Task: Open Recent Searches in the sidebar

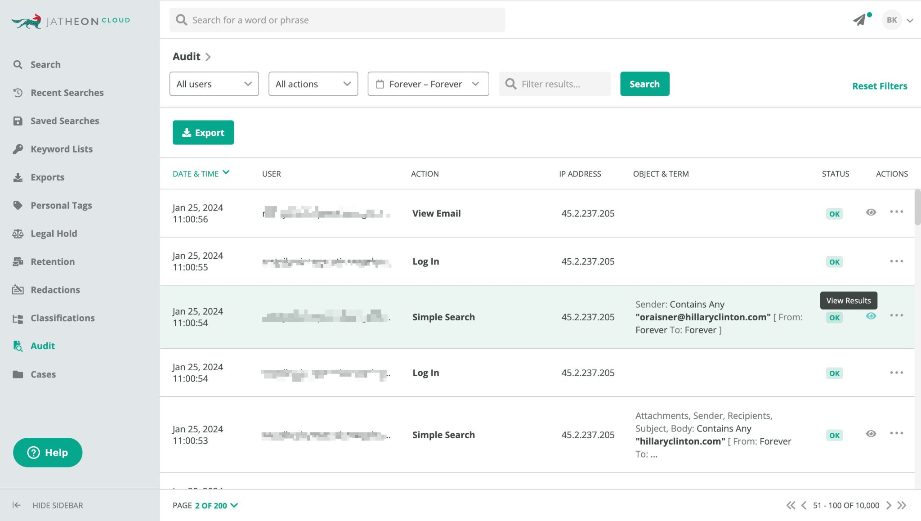Action: pyautogui.click(x=67, y=93)
